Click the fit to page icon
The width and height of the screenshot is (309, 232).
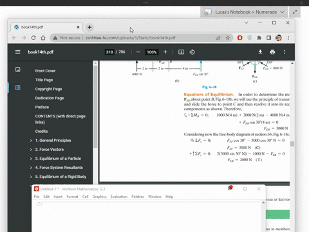tap(181, 52)
